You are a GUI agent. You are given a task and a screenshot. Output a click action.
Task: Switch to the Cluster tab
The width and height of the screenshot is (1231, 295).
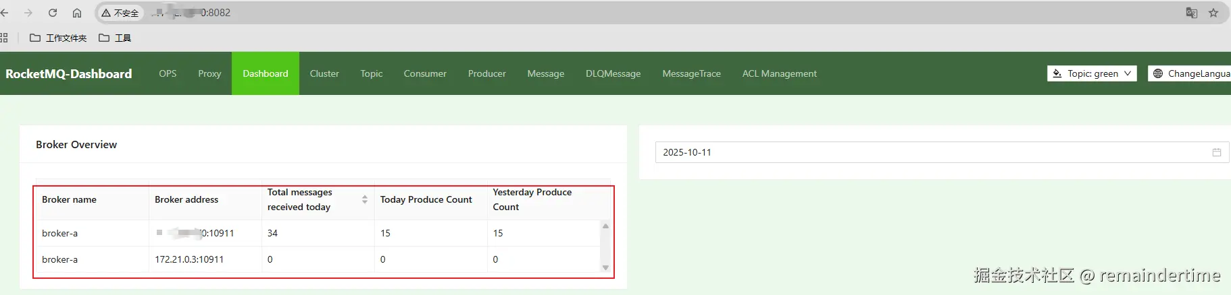coord(324,73)
